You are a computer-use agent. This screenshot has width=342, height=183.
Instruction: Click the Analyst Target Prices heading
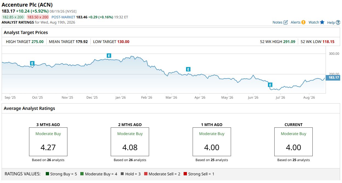[26, 32]
